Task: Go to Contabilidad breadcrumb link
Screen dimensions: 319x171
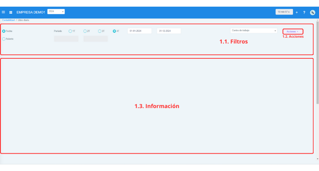Action: (x=8, y=20)
